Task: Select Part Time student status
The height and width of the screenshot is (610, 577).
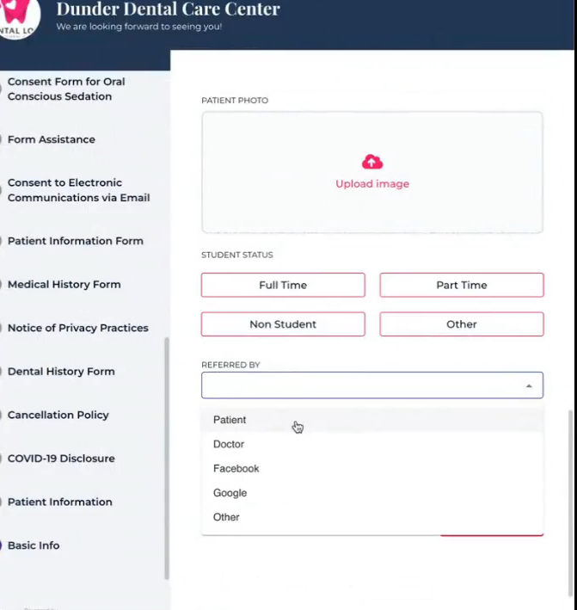Action: [x=461, y=285]
